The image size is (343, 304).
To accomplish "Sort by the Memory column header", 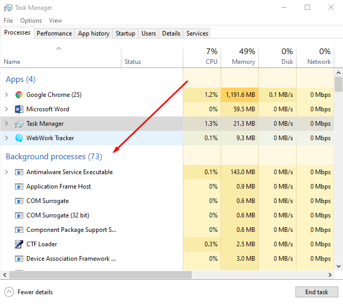I will click(x=240, y=57).
